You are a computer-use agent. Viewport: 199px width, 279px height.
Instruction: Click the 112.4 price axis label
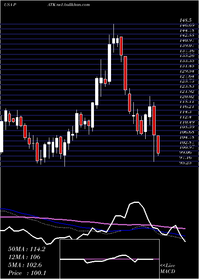pos(186,117)
